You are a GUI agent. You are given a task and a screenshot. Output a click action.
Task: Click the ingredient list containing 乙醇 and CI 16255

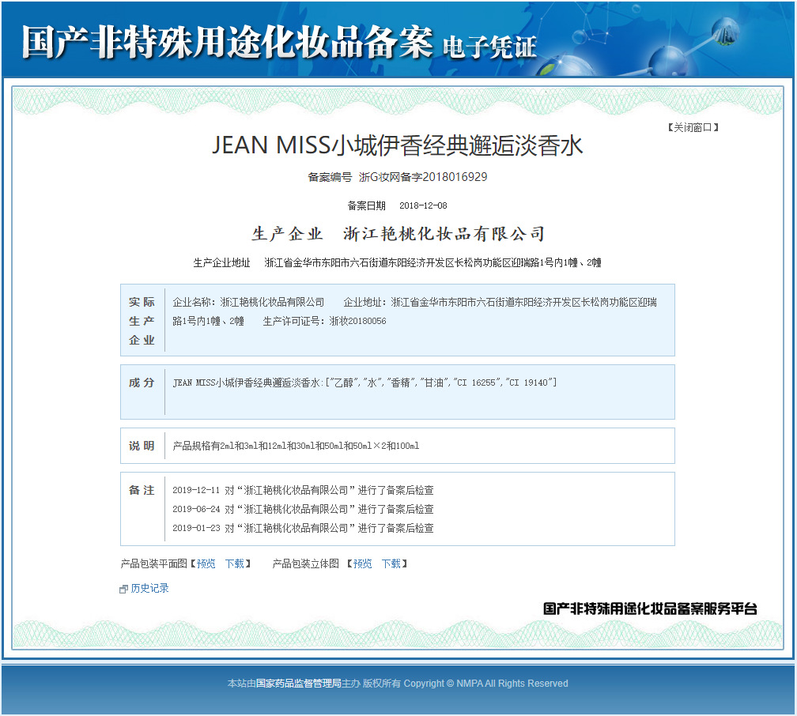click(x=365, y=382)
